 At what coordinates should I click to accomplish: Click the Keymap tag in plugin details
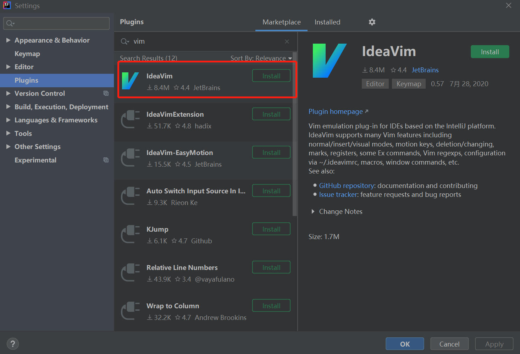point(409,84)
